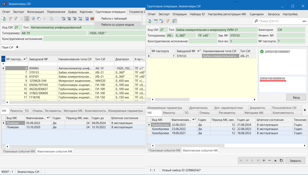Click the Excel export icon in the Групповые операции toolbar

coord(149,21)
